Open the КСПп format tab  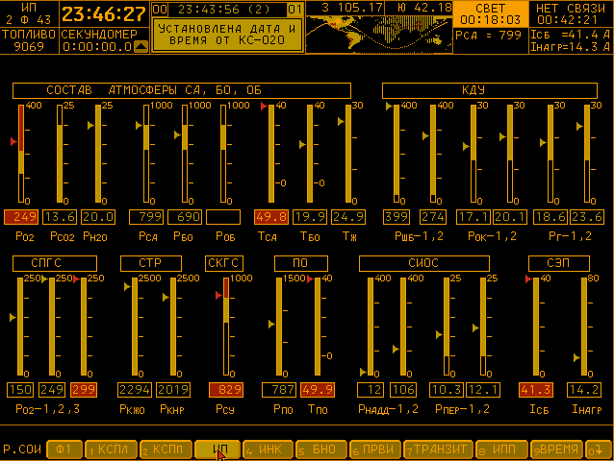[x=166, y=449]
